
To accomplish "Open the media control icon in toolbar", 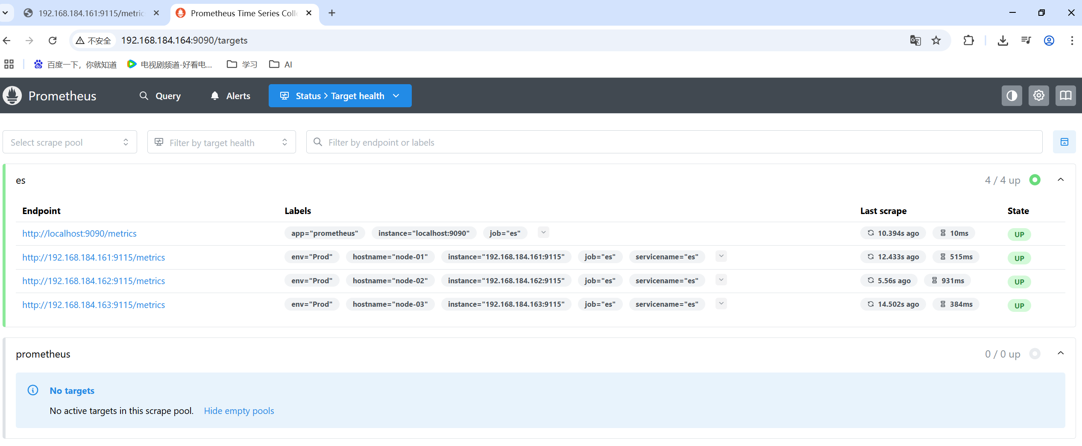I will [1026, 40].
